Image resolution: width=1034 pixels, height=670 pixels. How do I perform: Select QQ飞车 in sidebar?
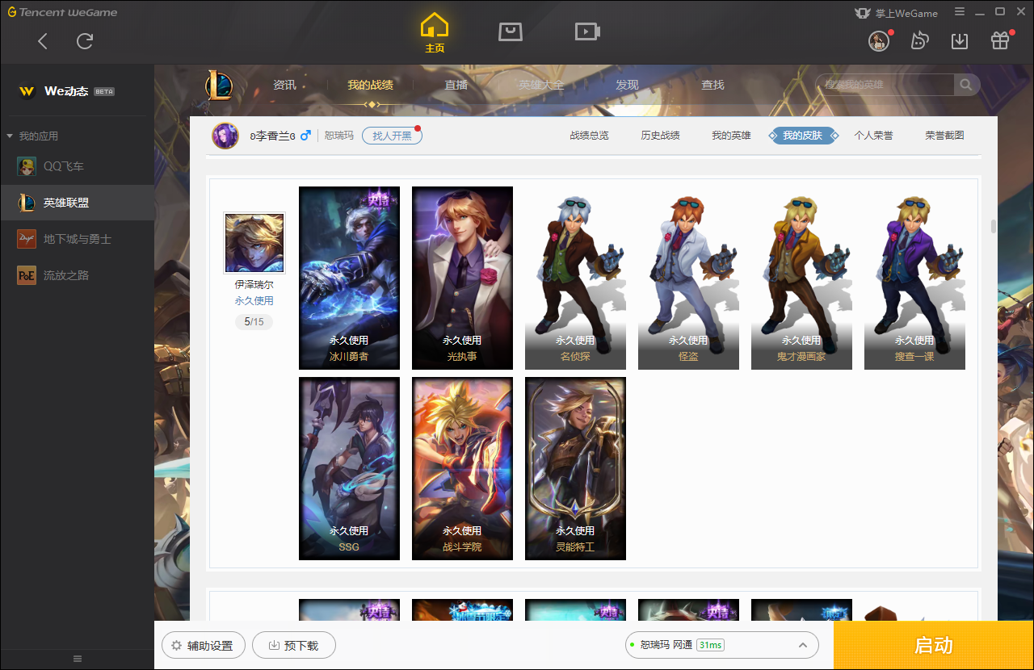[77, 166]
